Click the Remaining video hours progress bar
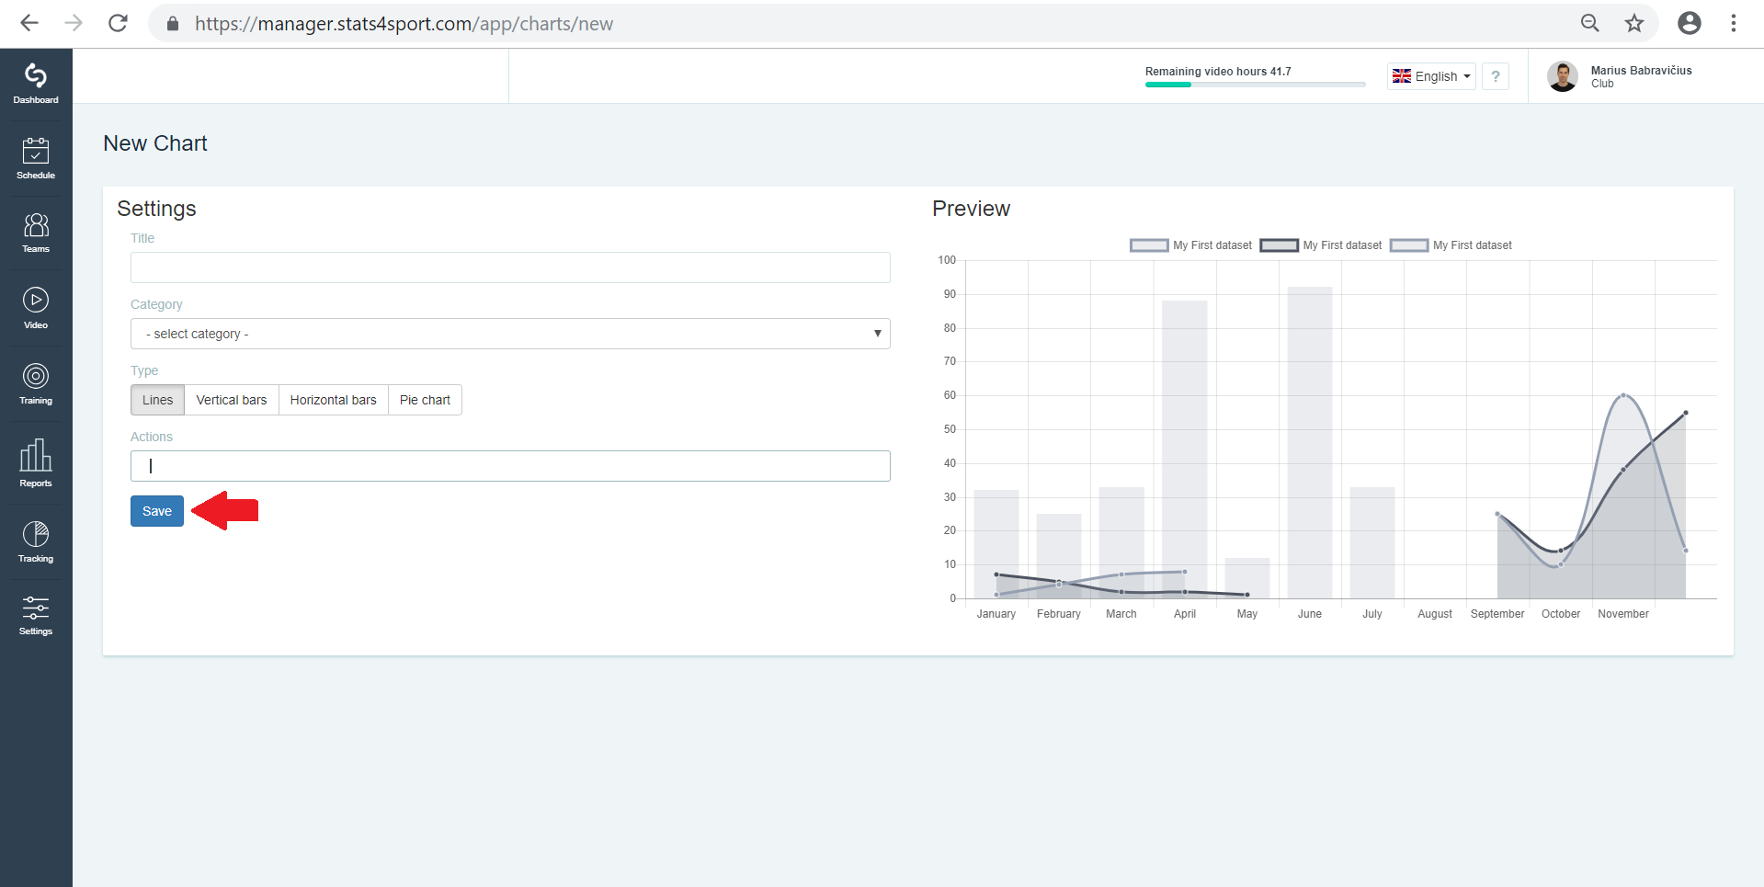This screenshot has width=1764, height=887. pos(1255,85)
